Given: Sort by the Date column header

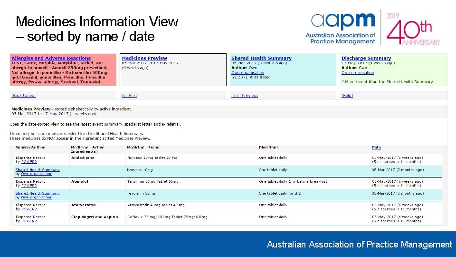Looking at the screenshot, I should [x=376, y=148].
